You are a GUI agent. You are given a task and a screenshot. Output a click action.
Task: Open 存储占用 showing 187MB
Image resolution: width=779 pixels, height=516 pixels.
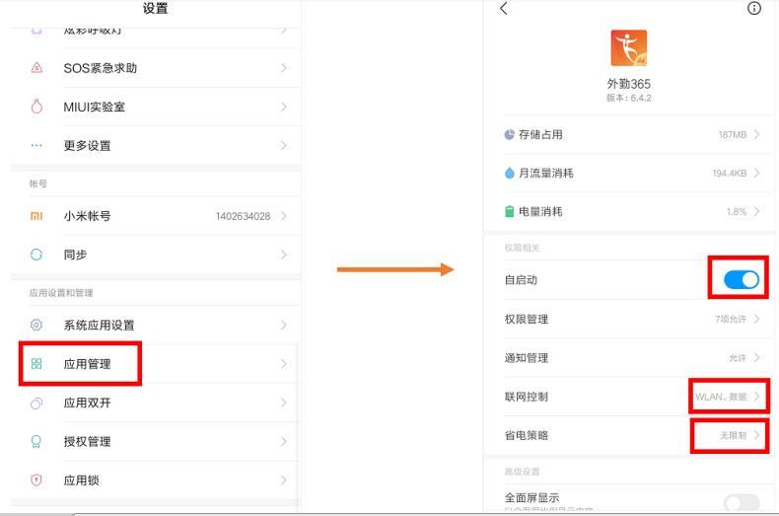click(x=631, y=134)
